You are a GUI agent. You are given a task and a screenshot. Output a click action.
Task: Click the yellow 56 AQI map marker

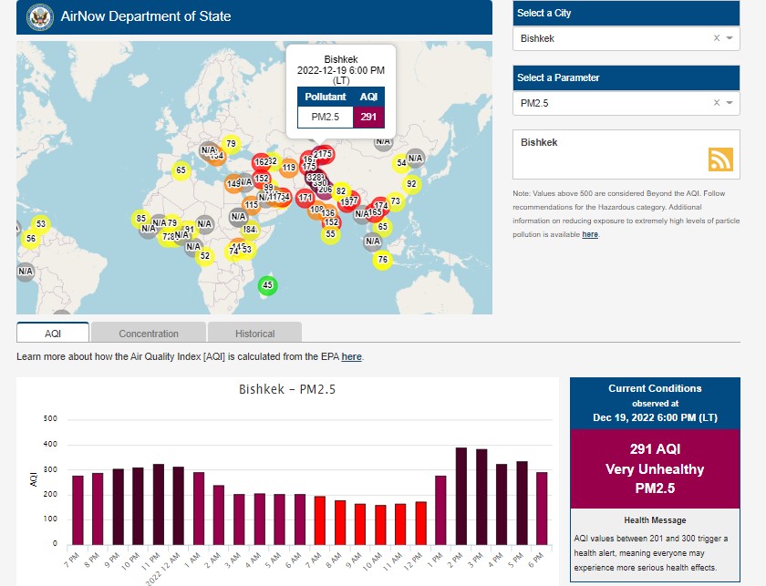point(30,239)
